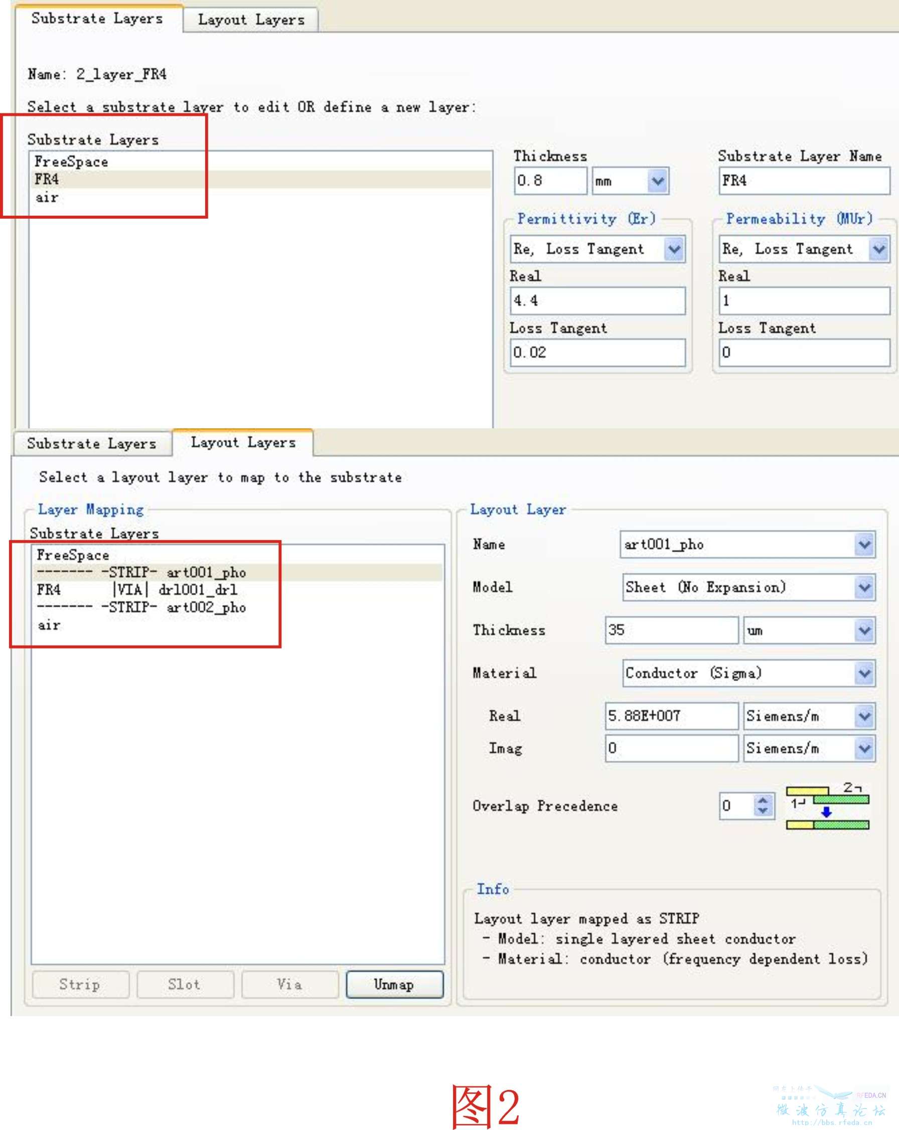Viewport: 899px width, 1130px height.
Task: Click the Unmap button
Action: pyautogui.click(x=394, y=984)
